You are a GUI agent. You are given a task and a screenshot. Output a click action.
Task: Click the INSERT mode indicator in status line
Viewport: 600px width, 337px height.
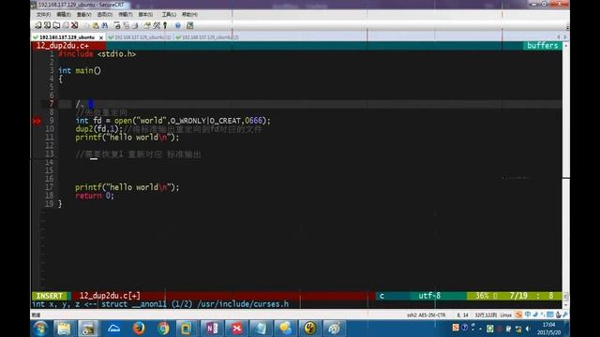[50, 296]
